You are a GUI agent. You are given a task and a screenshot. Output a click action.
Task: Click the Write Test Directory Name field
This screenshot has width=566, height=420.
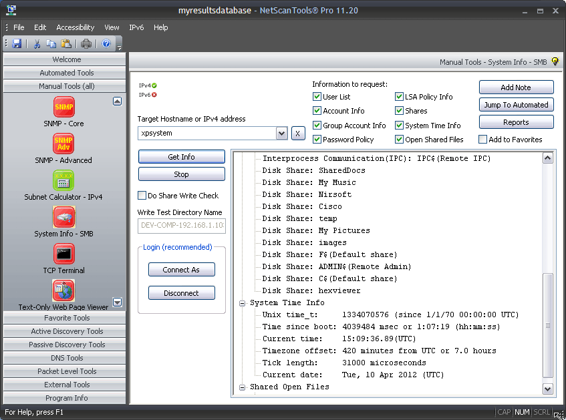click(x=182, y=226)
